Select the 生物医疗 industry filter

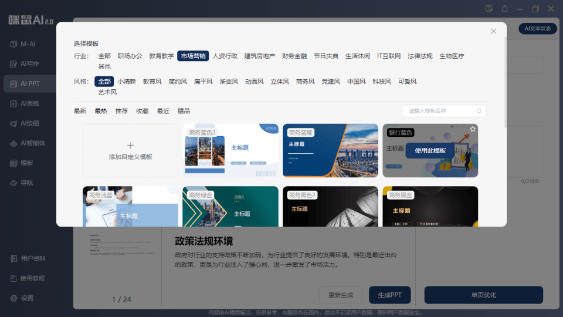point(452,56)
